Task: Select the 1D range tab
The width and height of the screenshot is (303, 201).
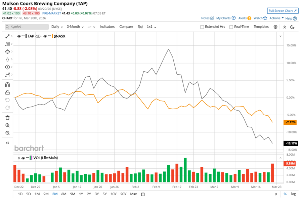Action: tap(20, 194)
